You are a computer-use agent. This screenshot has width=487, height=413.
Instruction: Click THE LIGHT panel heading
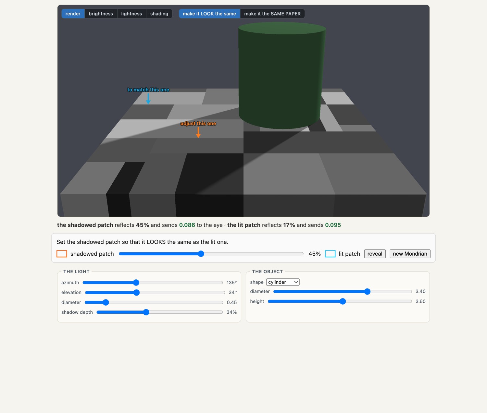76,272
